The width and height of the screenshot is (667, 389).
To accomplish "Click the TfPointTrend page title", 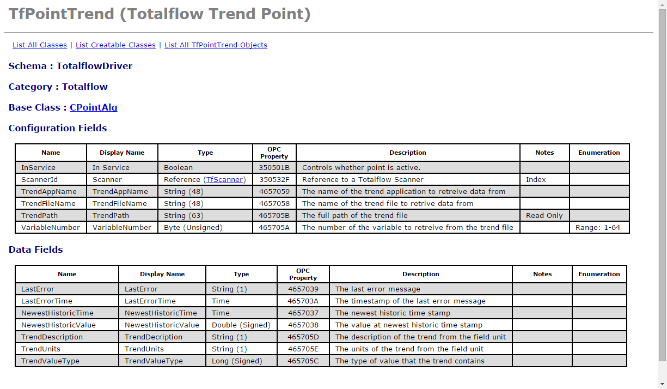I will tap(160, 14).
